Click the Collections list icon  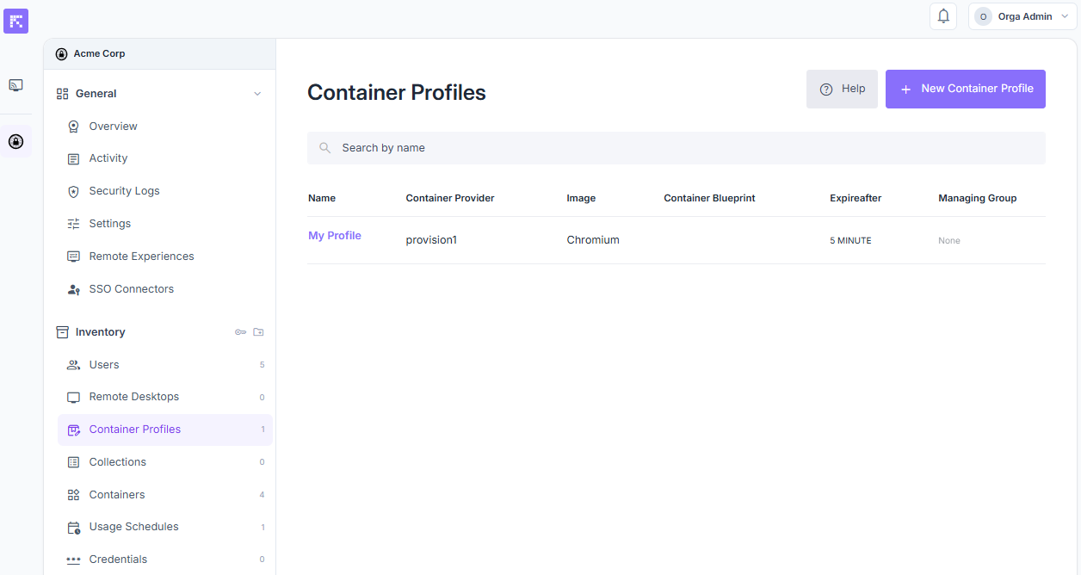tap(73, 462)
